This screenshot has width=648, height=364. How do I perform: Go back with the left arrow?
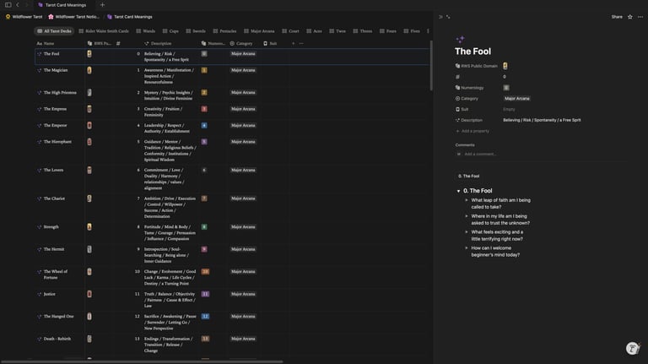click(18, 5)
